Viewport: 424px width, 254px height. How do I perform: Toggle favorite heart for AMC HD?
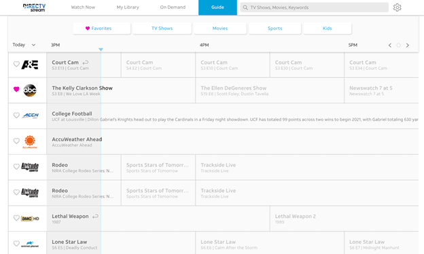tap(16, 218)
